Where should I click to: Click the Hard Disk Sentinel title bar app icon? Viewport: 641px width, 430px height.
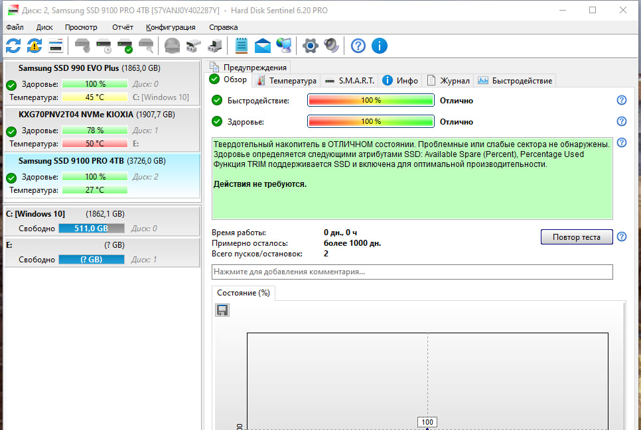[x=13, y=10]
